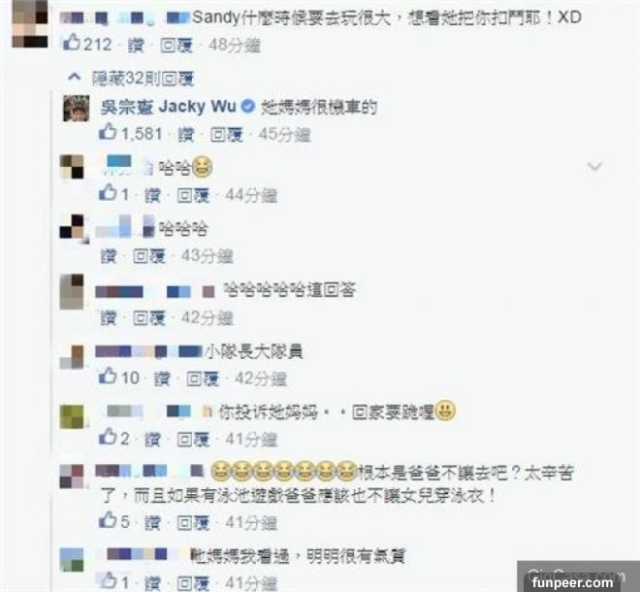The width and height of the screenshot is (640, 592).
Task: Click thumbs-up icon showing 5 likes
Action: (x=108, y=519)
